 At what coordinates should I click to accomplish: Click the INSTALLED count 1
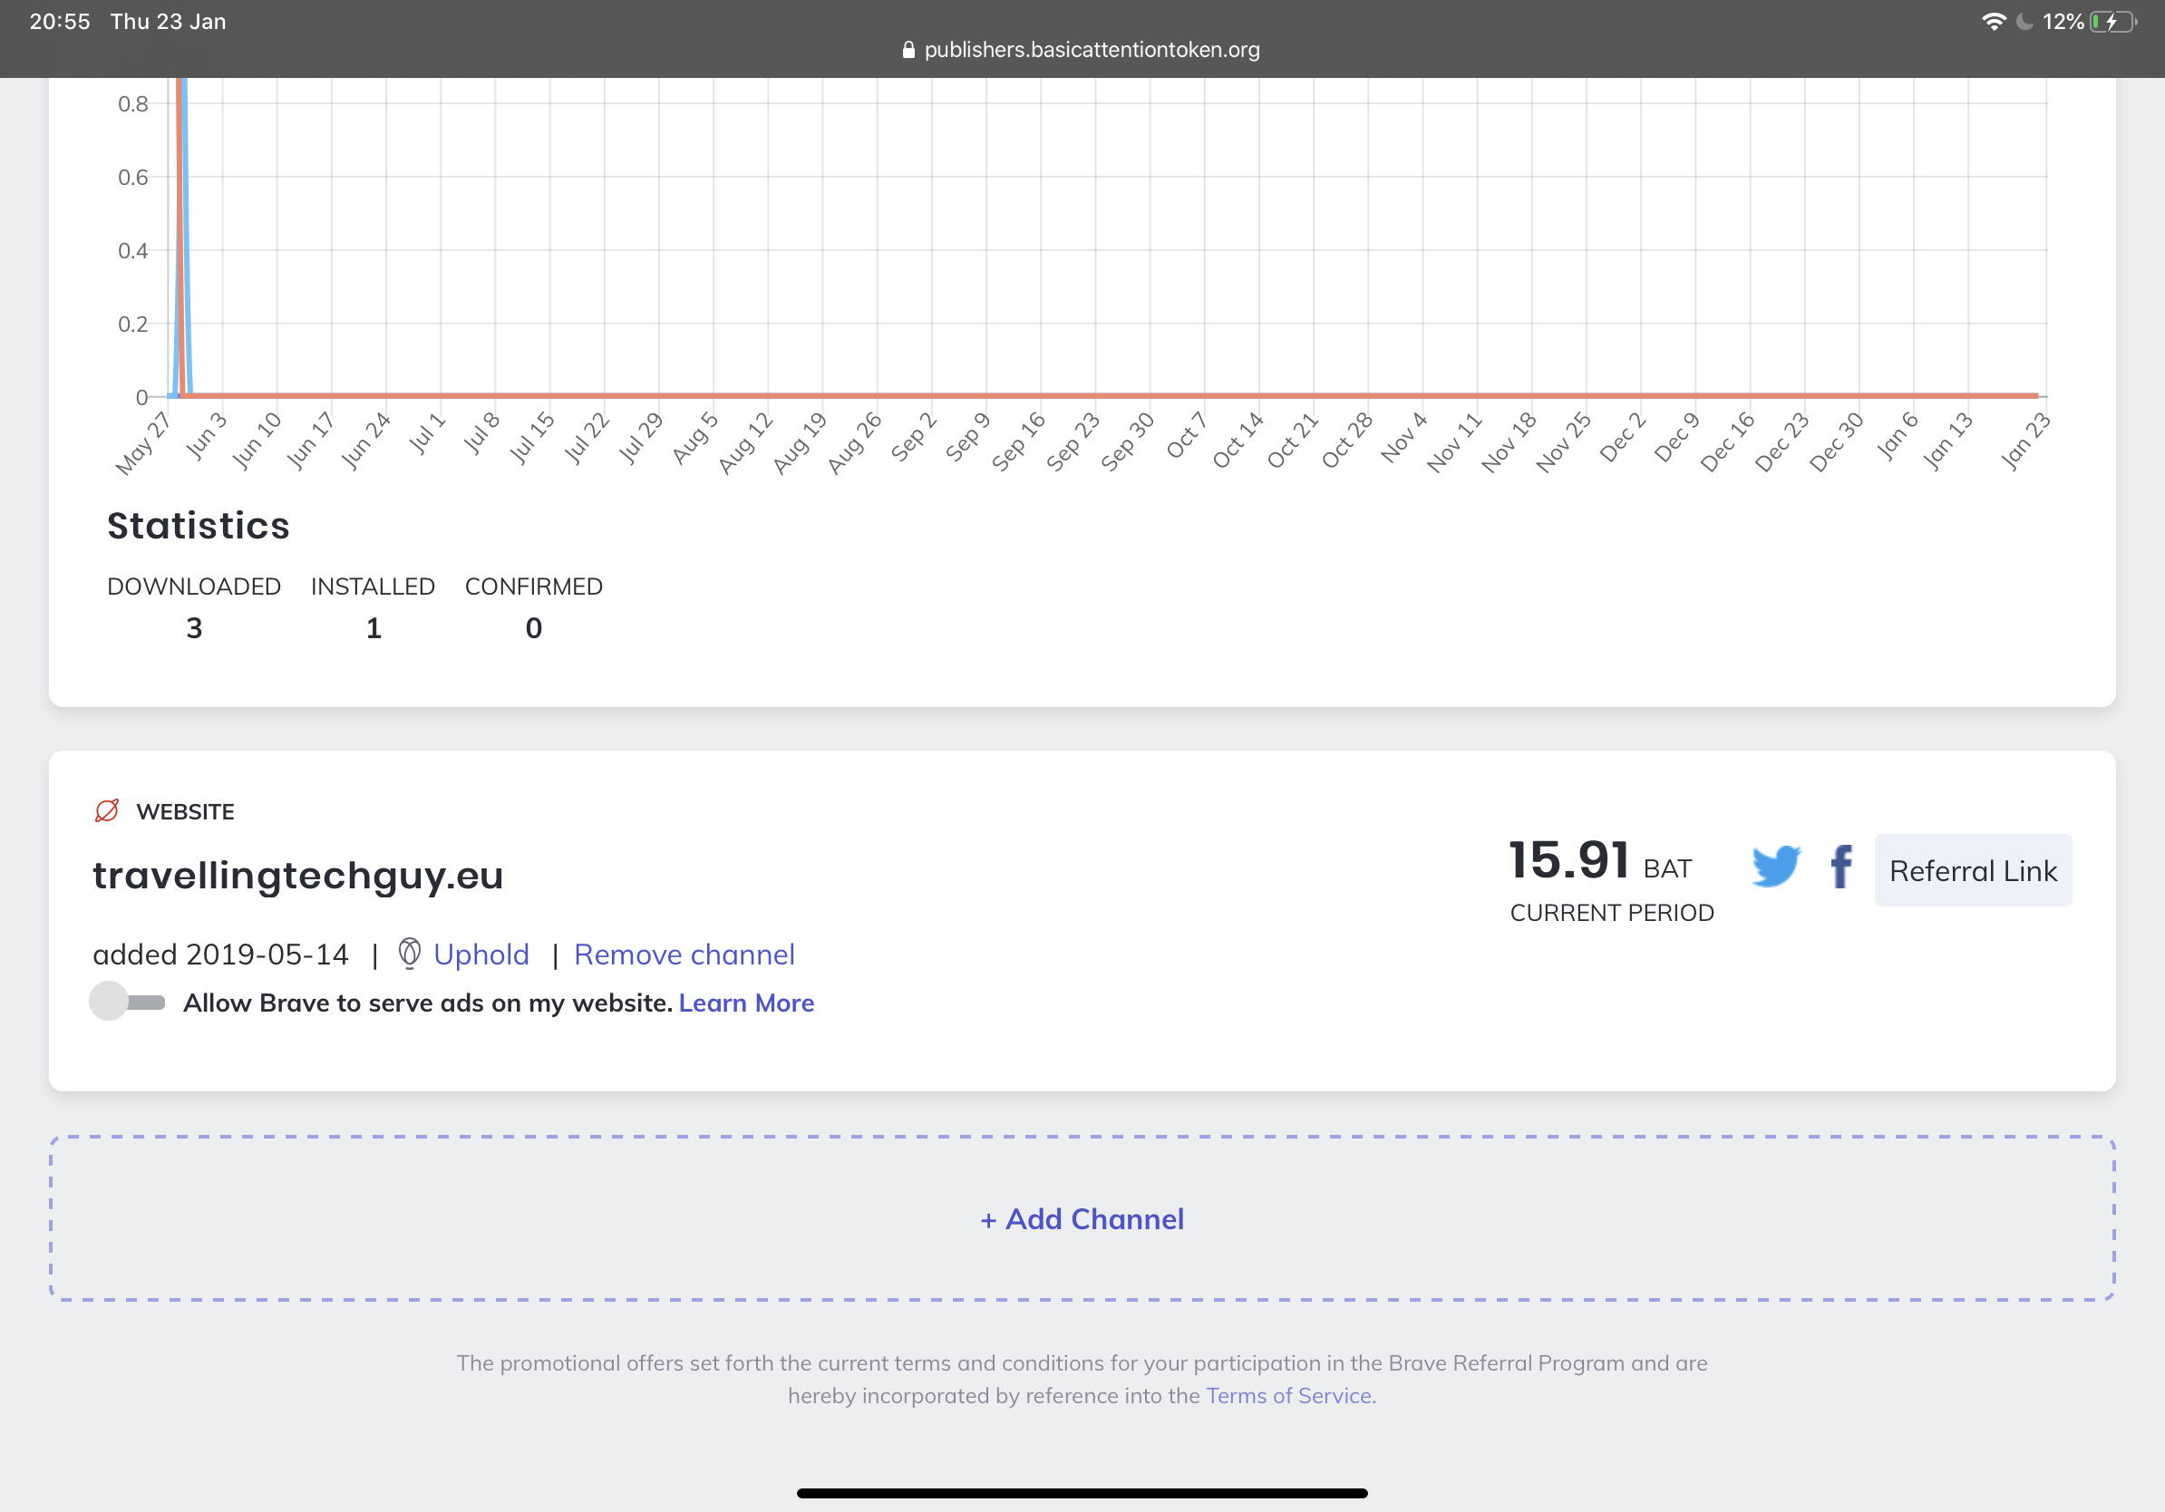tap(374, 628)
